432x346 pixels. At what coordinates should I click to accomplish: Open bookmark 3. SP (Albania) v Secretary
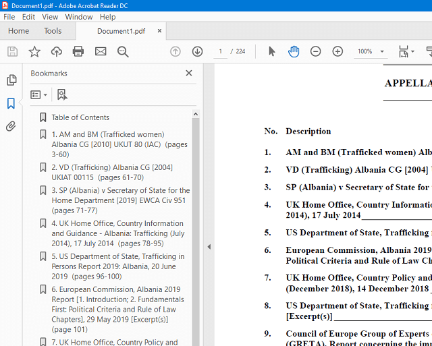pyautogui.click(x=121, y=200)
